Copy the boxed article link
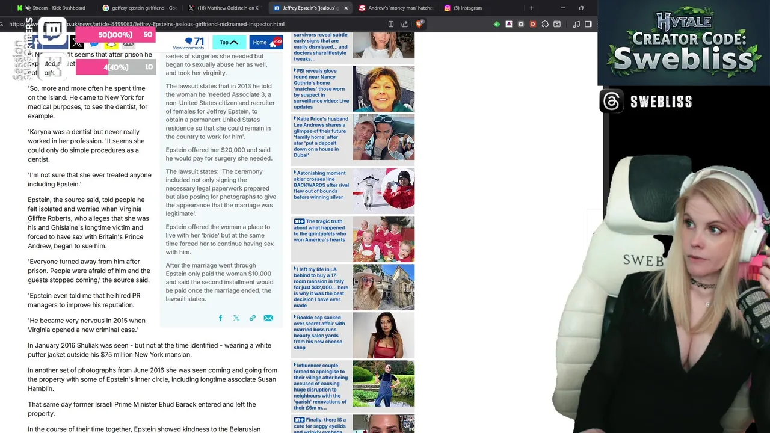 [252, 318]
